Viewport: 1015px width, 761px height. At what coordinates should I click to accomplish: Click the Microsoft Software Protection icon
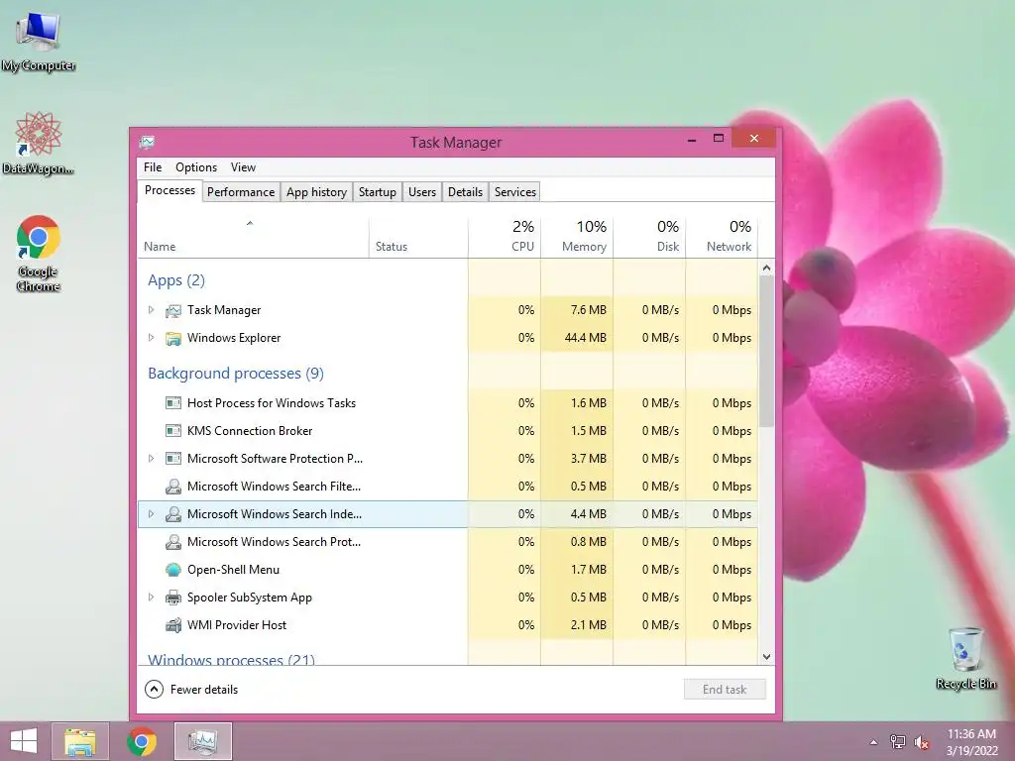click(x=172, y=459)
